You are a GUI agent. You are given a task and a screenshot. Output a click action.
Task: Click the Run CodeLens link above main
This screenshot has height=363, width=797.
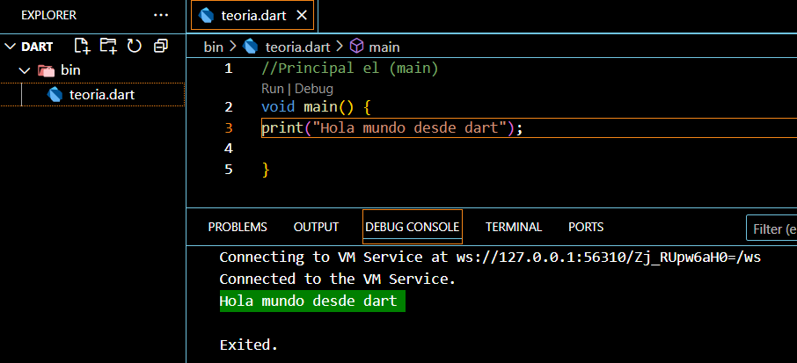[272, 88]
